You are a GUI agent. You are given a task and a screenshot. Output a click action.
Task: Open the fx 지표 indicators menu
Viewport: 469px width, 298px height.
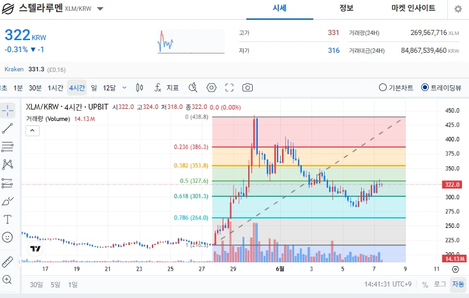[167, 88]
